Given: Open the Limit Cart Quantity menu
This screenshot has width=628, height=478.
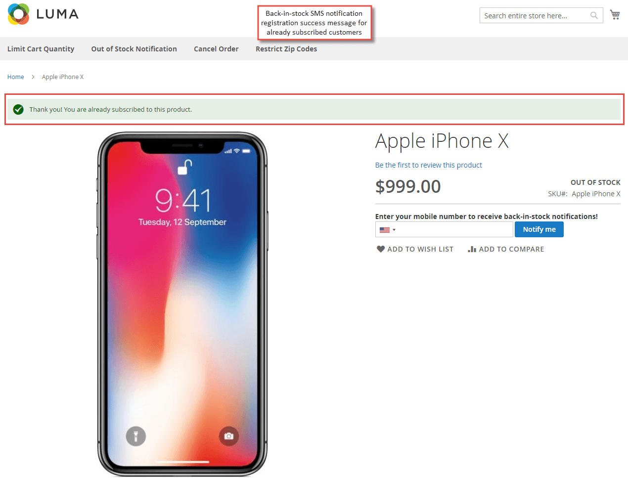Looking at the screenshot, I should click(41, 49).
